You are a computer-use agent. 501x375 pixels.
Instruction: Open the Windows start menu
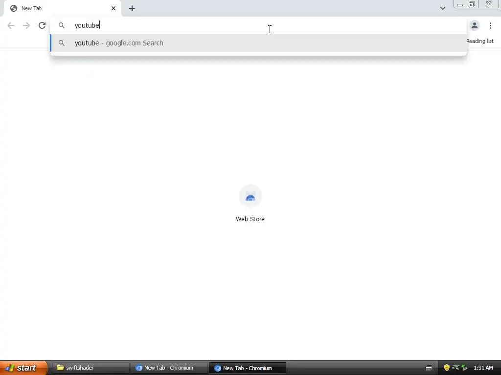(x=23, y=368)
